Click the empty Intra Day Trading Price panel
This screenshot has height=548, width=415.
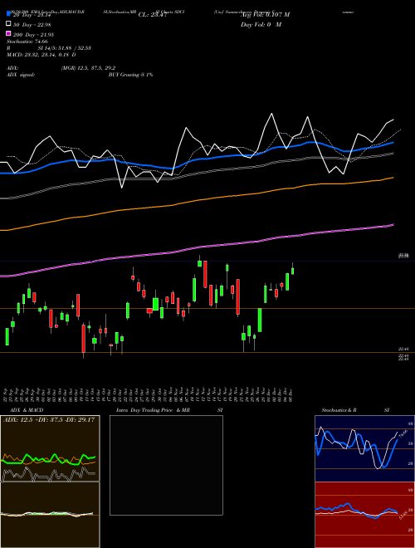166,465
